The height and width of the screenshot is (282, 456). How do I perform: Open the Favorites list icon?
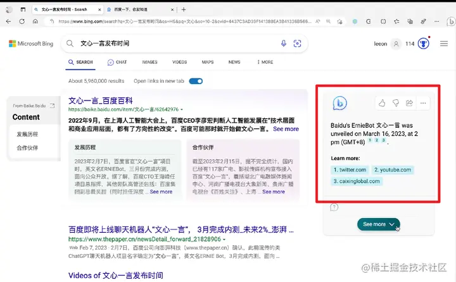tap(396, 21)
